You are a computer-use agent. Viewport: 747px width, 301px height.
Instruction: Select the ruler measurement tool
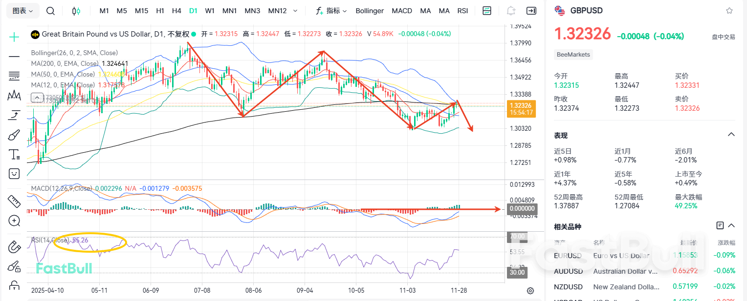click(14, 201)
